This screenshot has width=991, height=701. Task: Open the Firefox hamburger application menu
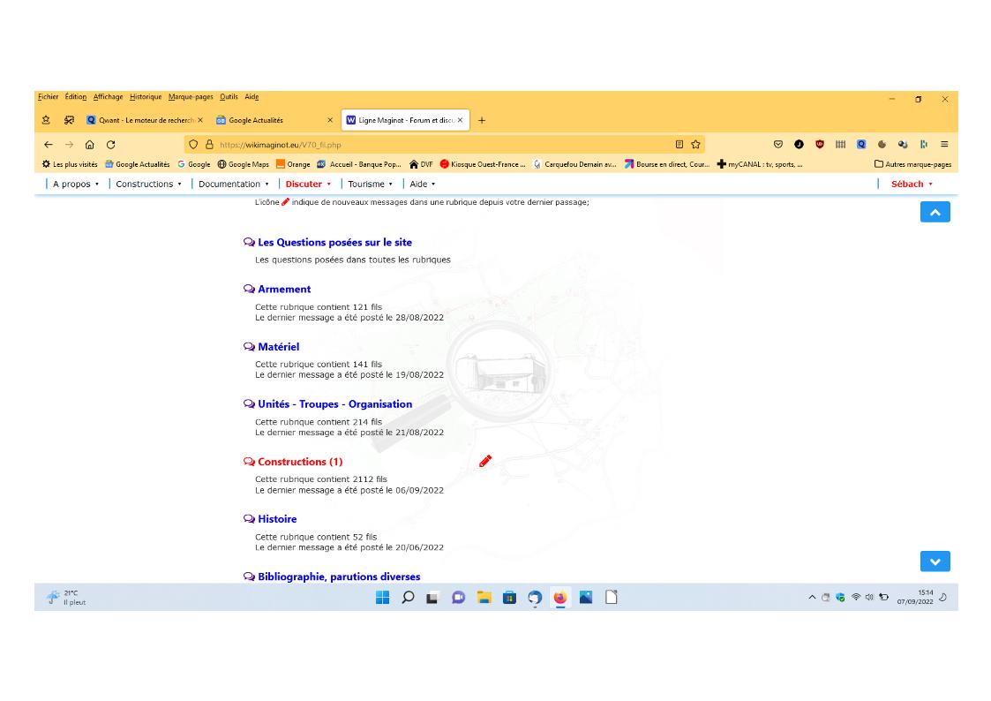click(x=944, y=145)
